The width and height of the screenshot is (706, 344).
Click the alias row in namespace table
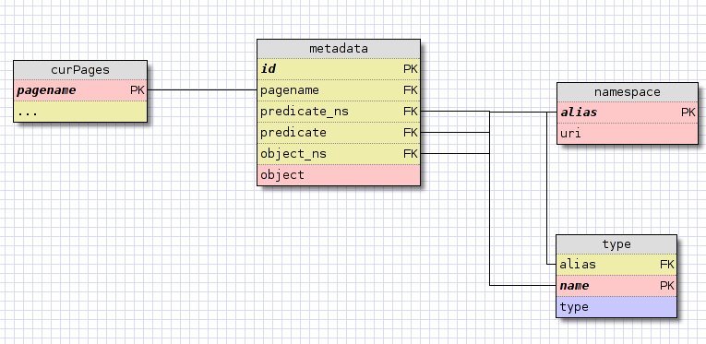click(x=628, y=113)
